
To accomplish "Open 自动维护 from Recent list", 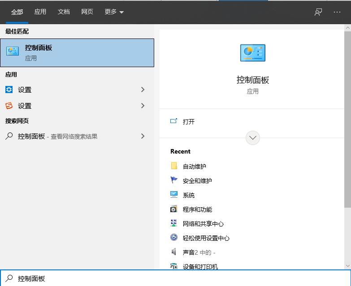I will (194, 166).
